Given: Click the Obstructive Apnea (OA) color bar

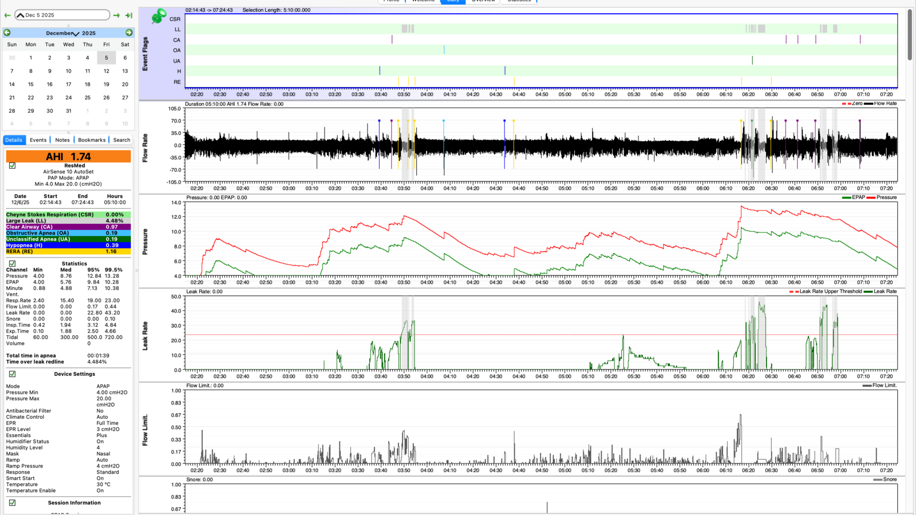Looking at the screenshot, I should [x=68, y=233].
